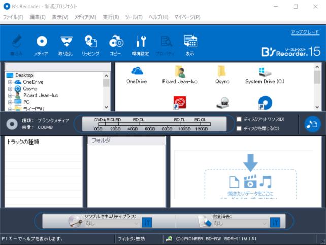Click the トラックの種類 header

coord(23,142)
